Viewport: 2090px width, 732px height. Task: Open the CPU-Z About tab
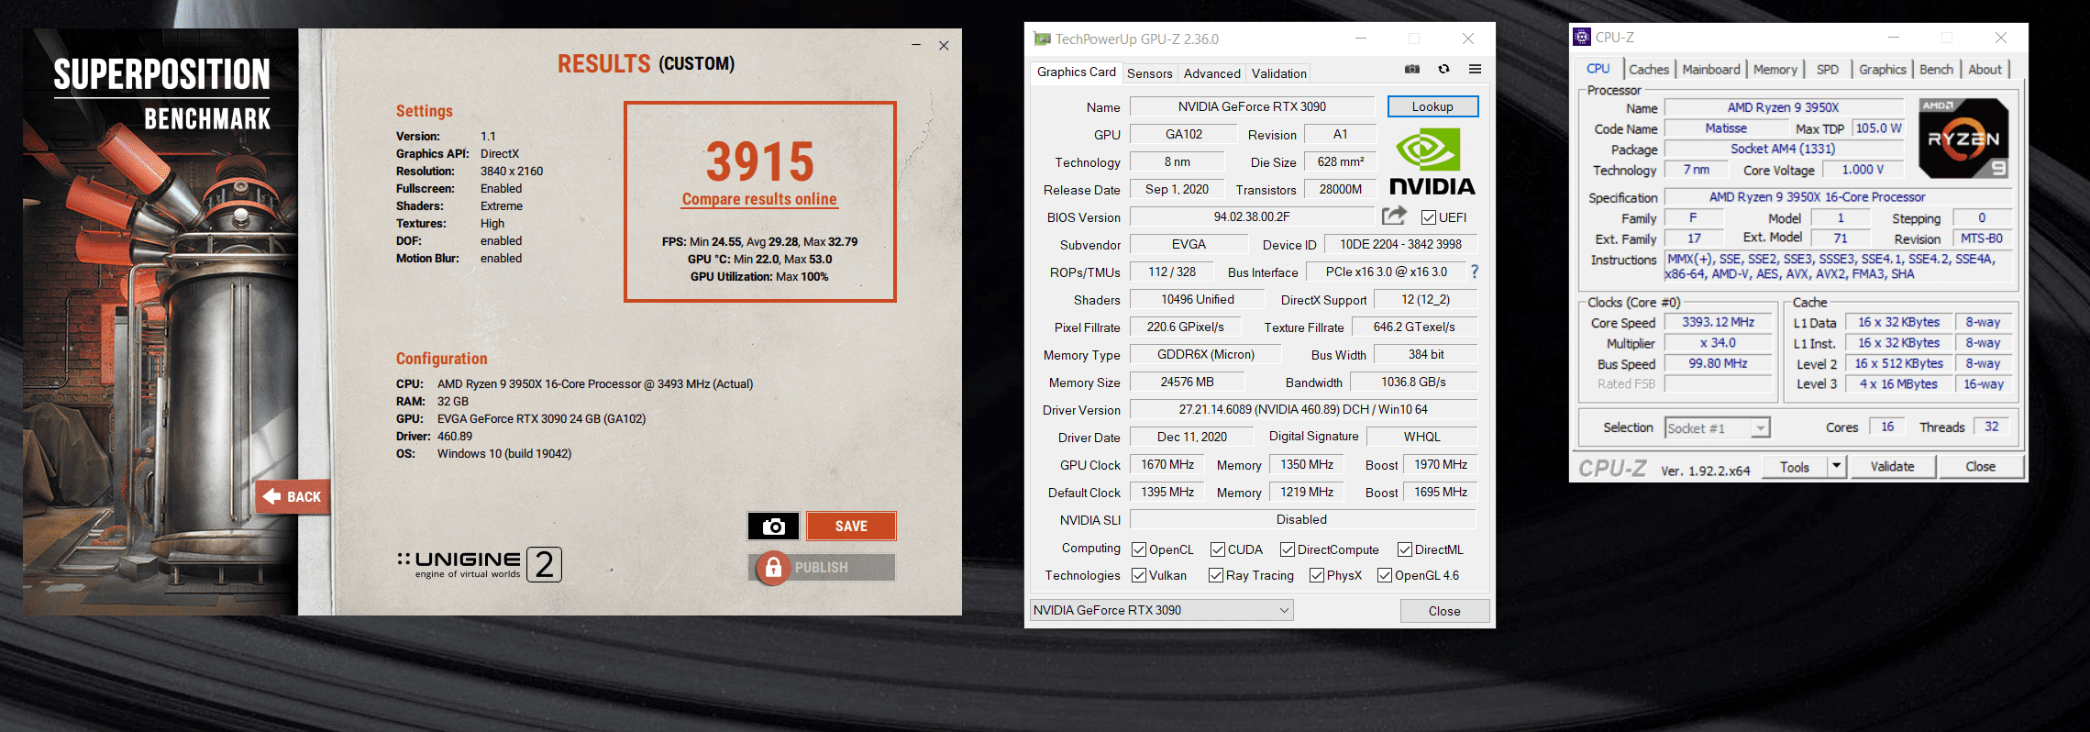coord(1985,70)
